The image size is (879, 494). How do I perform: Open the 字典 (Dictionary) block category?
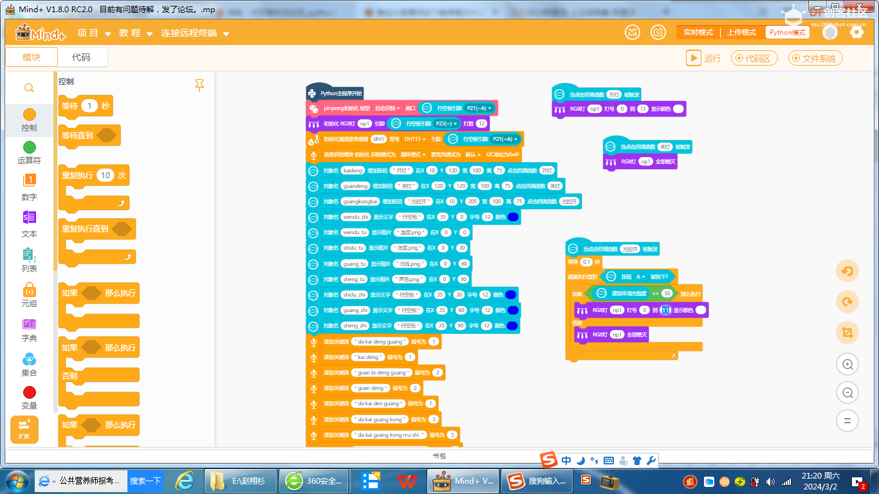click(x=29, y=329)
